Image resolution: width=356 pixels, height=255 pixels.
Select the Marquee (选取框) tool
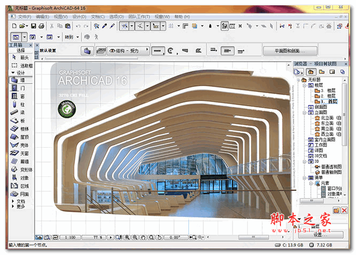21,66
